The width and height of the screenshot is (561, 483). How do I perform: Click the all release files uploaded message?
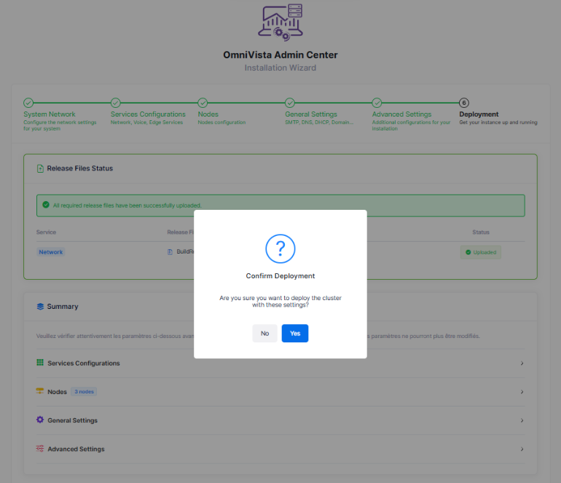pyautogui.click(x=127, y=205)
